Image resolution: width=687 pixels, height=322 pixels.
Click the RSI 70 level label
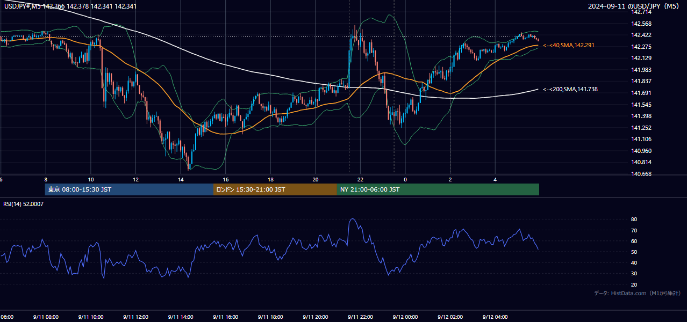(x=634, y=230)
